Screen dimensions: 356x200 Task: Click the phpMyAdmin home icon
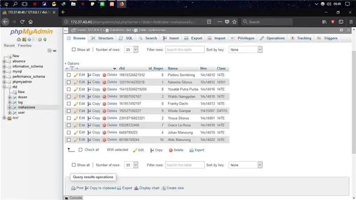click(x=19, y=40)
